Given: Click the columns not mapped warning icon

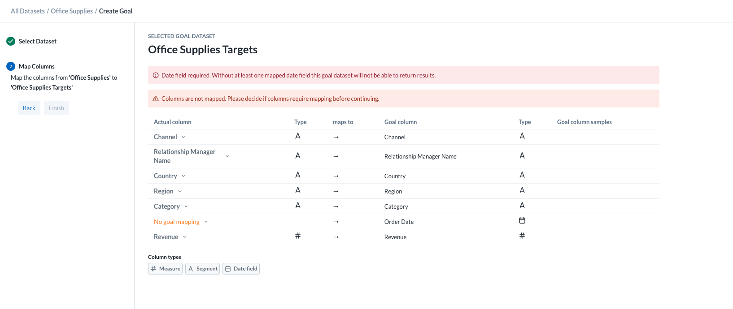Looking at the screenshot, I should click(x=156, y=99).
